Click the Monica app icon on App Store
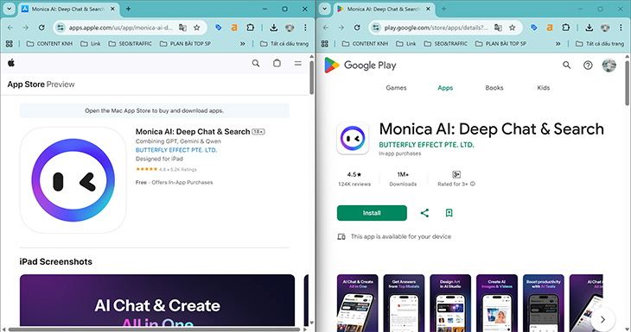Screen dimensions: 631x332 pos(73,180)
